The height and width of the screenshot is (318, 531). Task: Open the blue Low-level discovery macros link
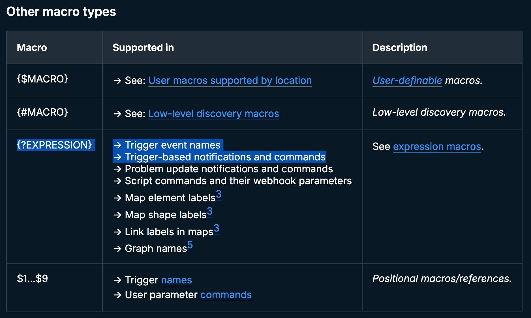pos(213,114)
